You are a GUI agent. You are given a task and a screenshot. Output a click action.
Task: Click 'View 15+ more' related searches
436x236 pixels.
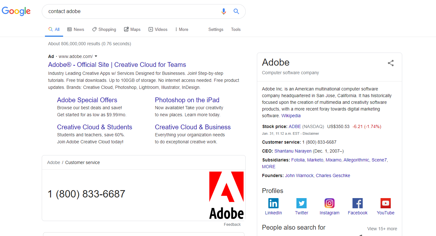tap(382, 229)
